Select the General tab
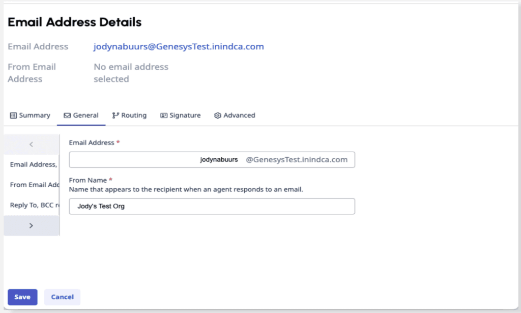521x313 pixels. 81,115
